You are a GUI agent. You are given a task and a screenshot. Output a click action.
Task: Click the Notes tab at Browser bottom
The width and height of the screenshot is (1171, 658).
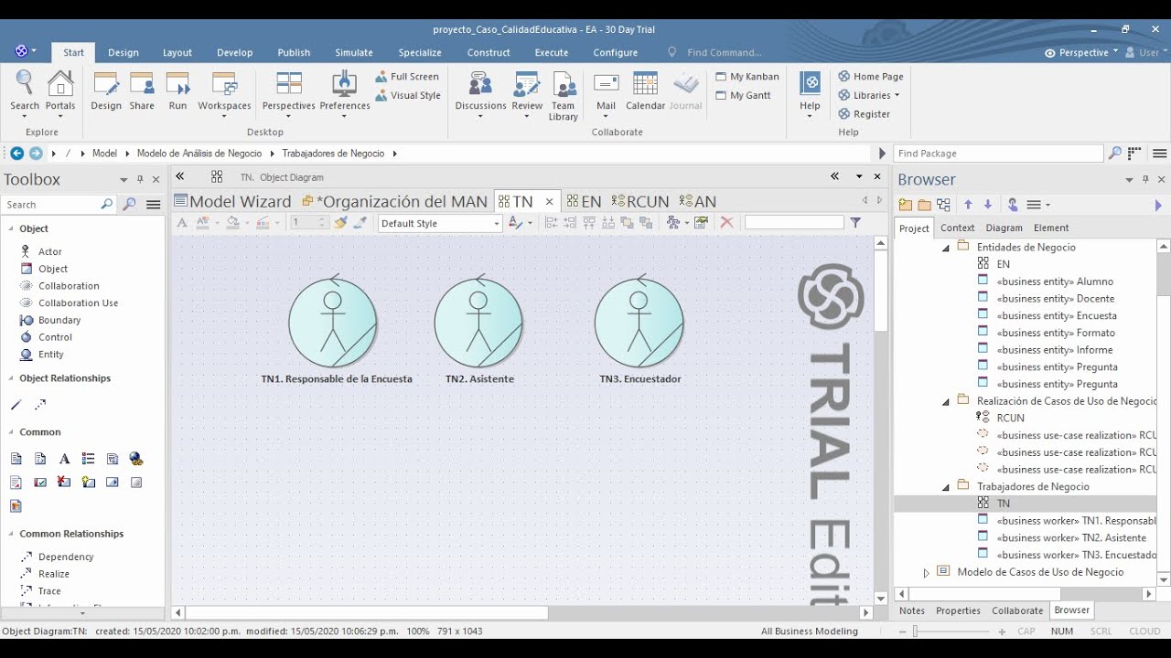[912, 610]
